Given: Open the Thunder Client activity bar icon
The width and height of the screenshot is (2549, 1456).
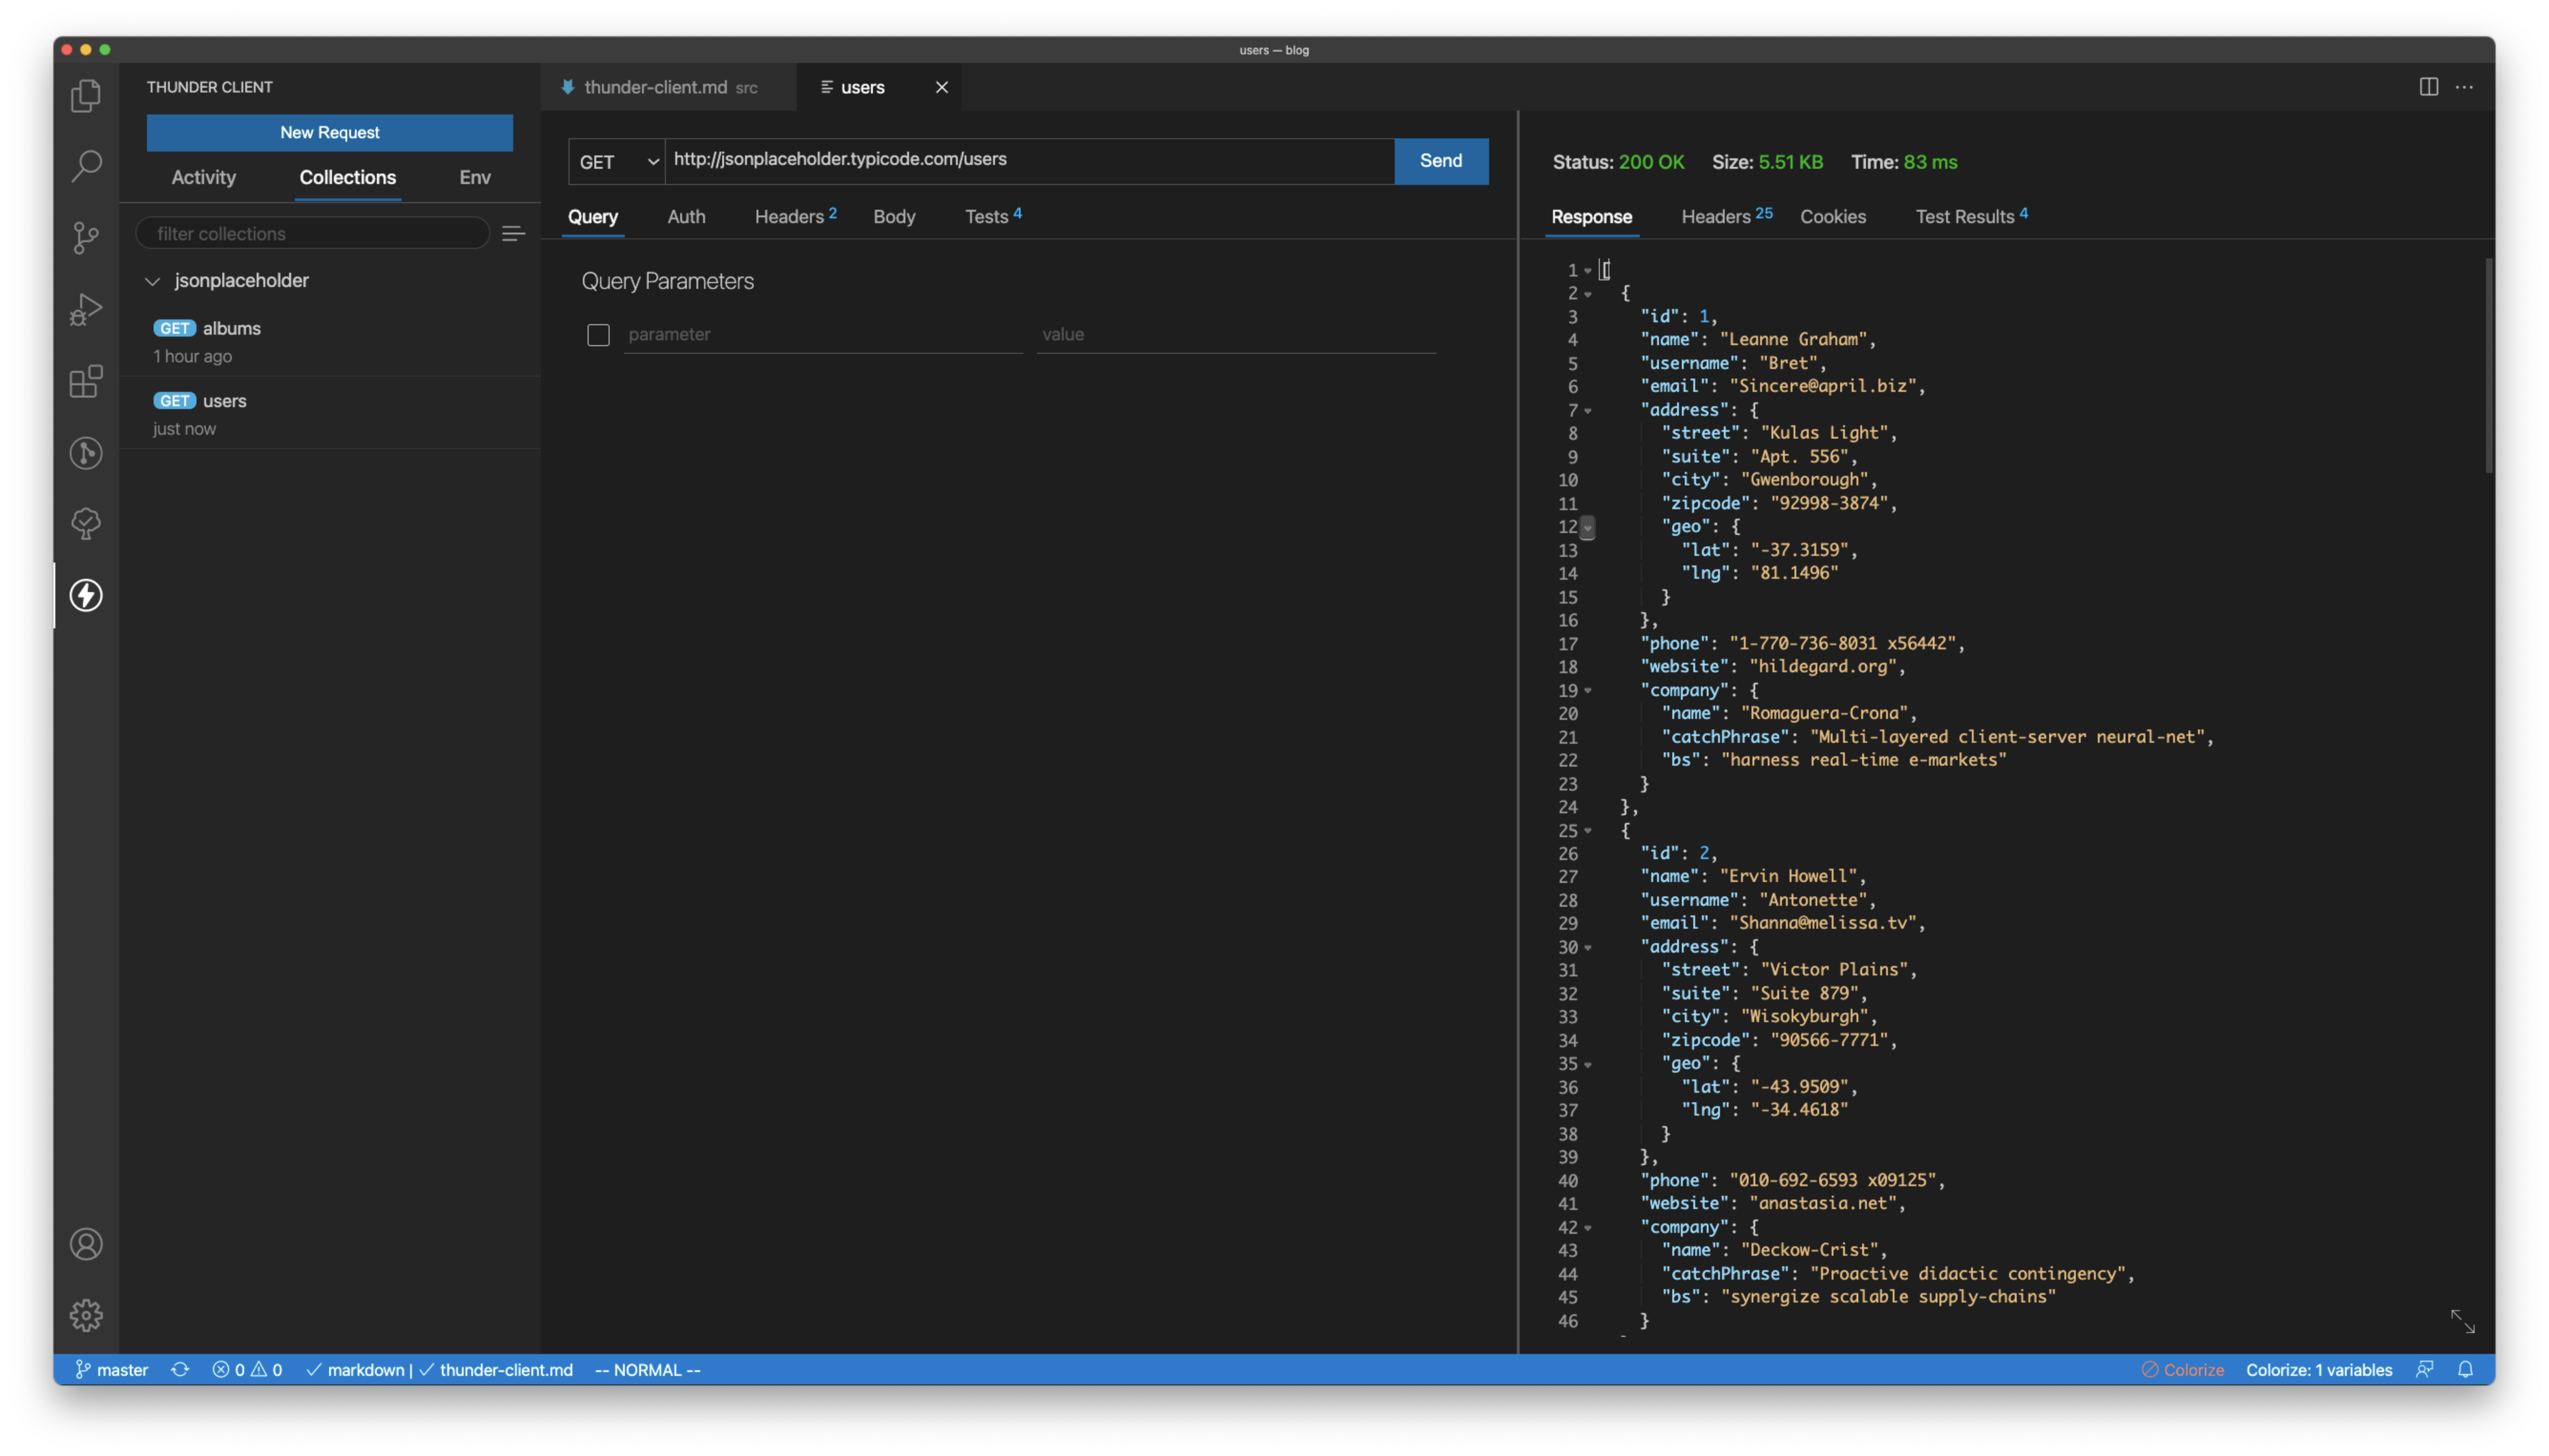Looking at the screenshot, I should pos(86,595).
